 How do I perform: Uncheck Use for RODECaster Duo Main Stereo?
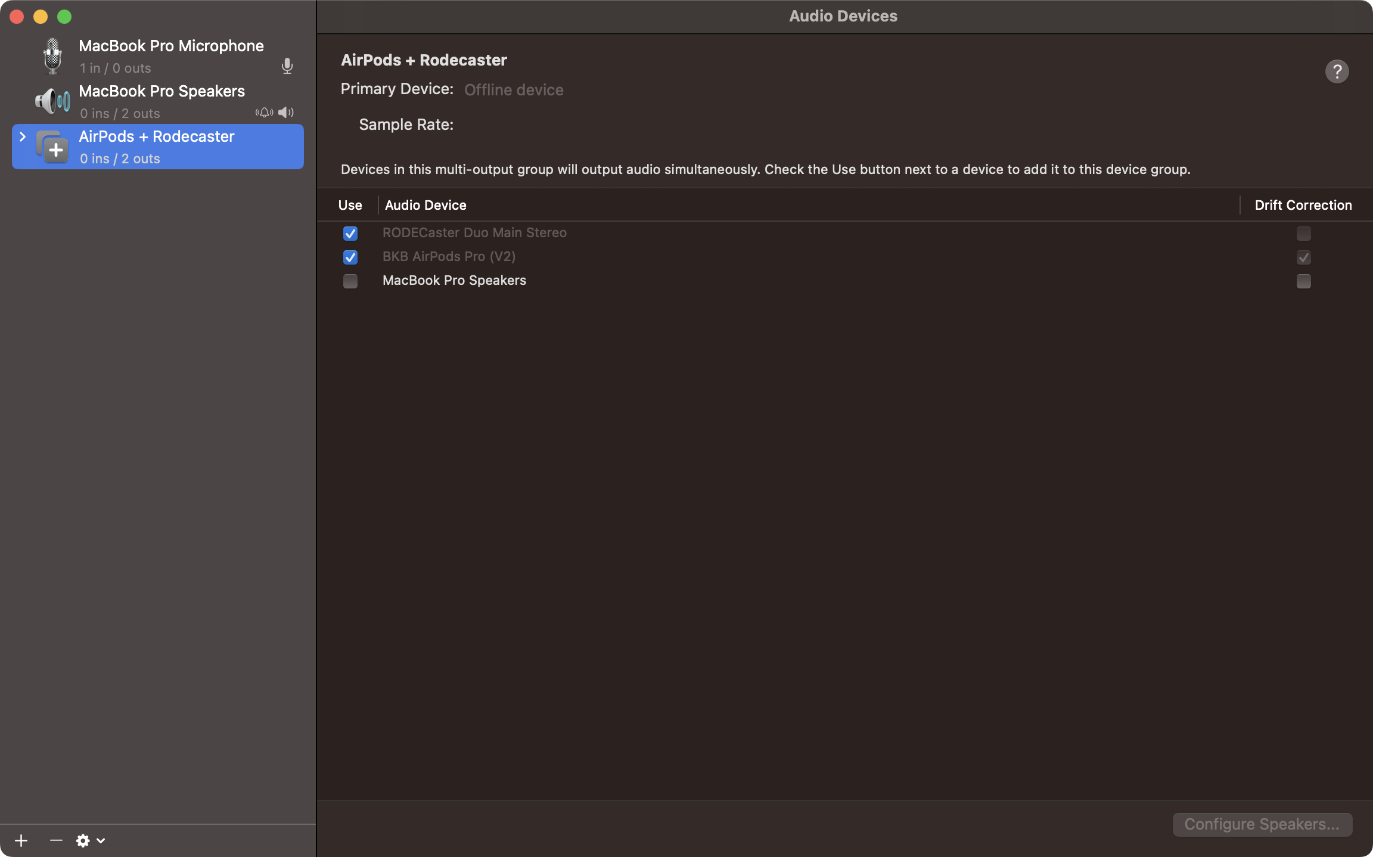tap(350, 234)
